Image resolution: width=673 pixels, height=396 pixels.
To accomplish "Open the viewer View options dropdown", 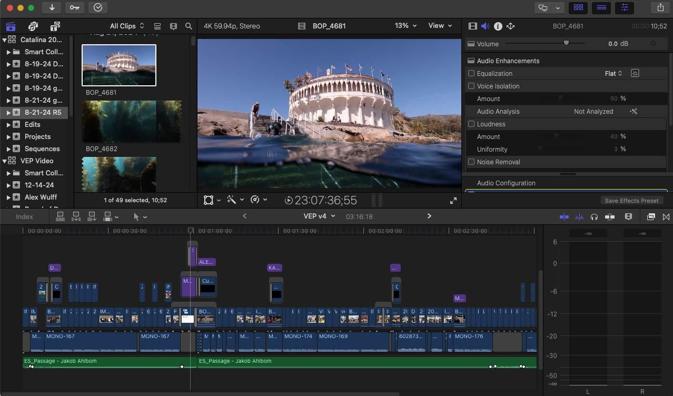I will [x=440, y=25].
